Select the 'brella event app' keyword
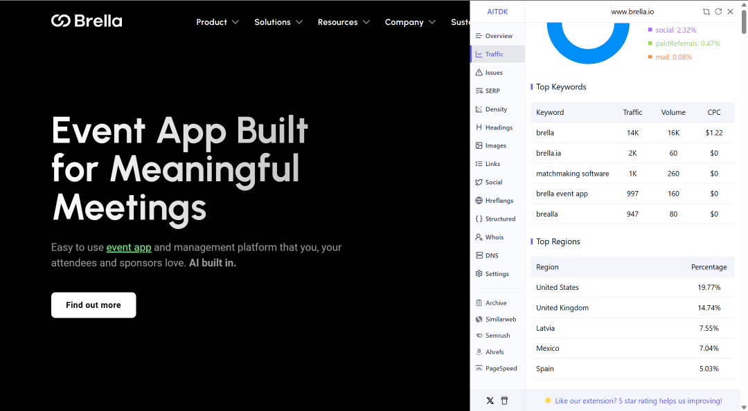Viewport: 748px width, 411px height. pyautogui.click(x=562, y=194)
